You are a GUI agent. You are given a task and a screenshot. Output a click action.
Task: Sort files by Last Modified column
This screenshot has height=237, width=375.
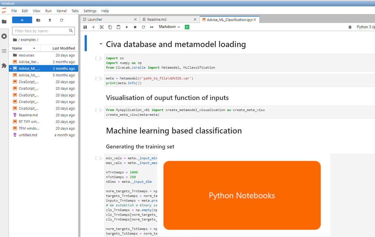59,48
